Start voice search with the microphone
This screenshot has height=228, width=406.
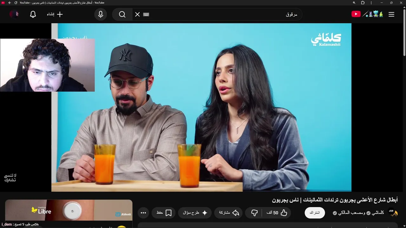pos(101,14)
